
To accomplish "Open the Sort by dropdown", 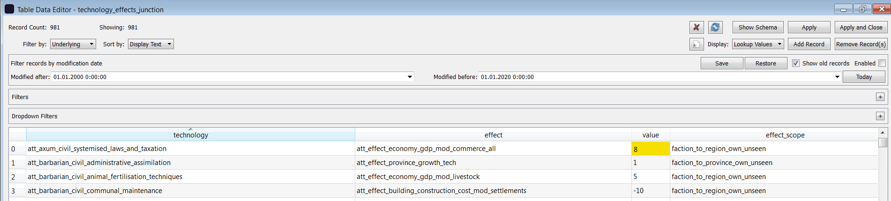I will [x=151, y=44].
